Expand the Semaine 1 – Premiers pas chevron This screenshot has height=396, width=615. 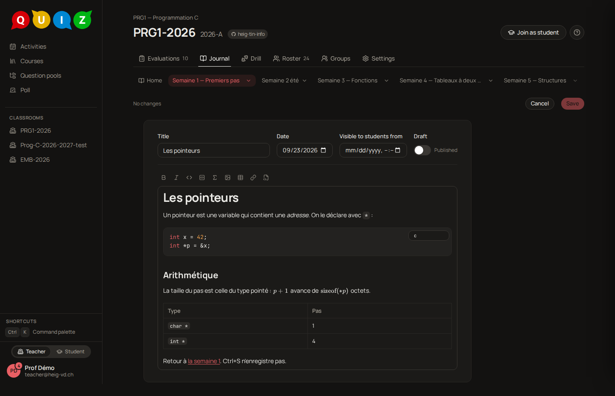249,81
